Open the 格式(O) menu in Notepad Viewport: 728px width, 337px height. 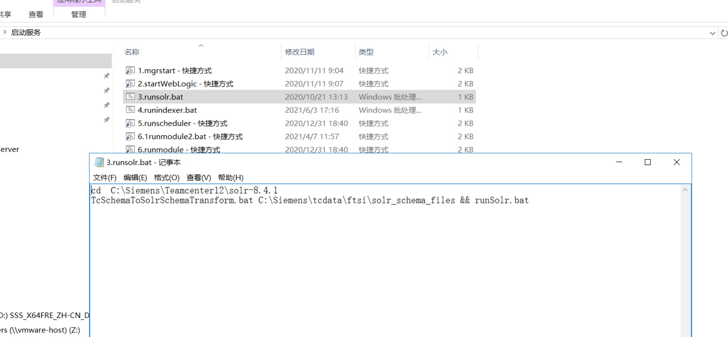(x=167, y=178)
